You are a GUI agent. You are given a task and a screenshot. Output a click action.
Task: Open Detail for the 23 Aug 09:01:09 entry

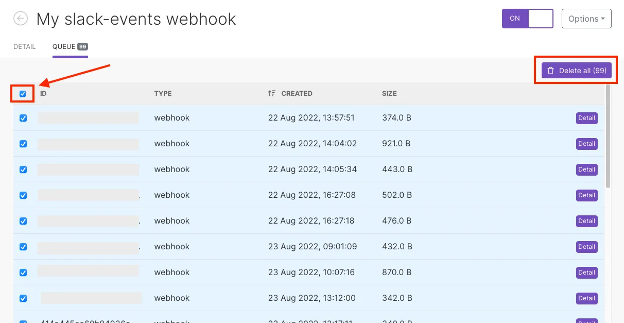point(586,247)
